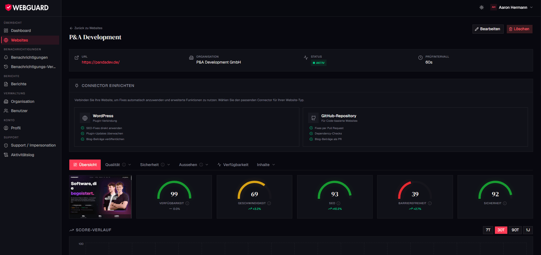
Task: Go to Benachrichtigungen page
Action: (x=30, y=57)
